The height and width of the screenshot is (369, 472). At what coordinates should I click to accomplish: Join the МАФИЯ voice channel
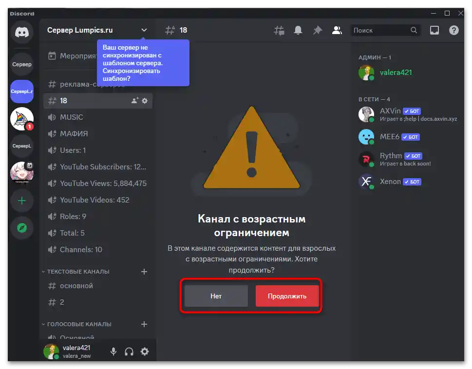(x=98, y=133)
